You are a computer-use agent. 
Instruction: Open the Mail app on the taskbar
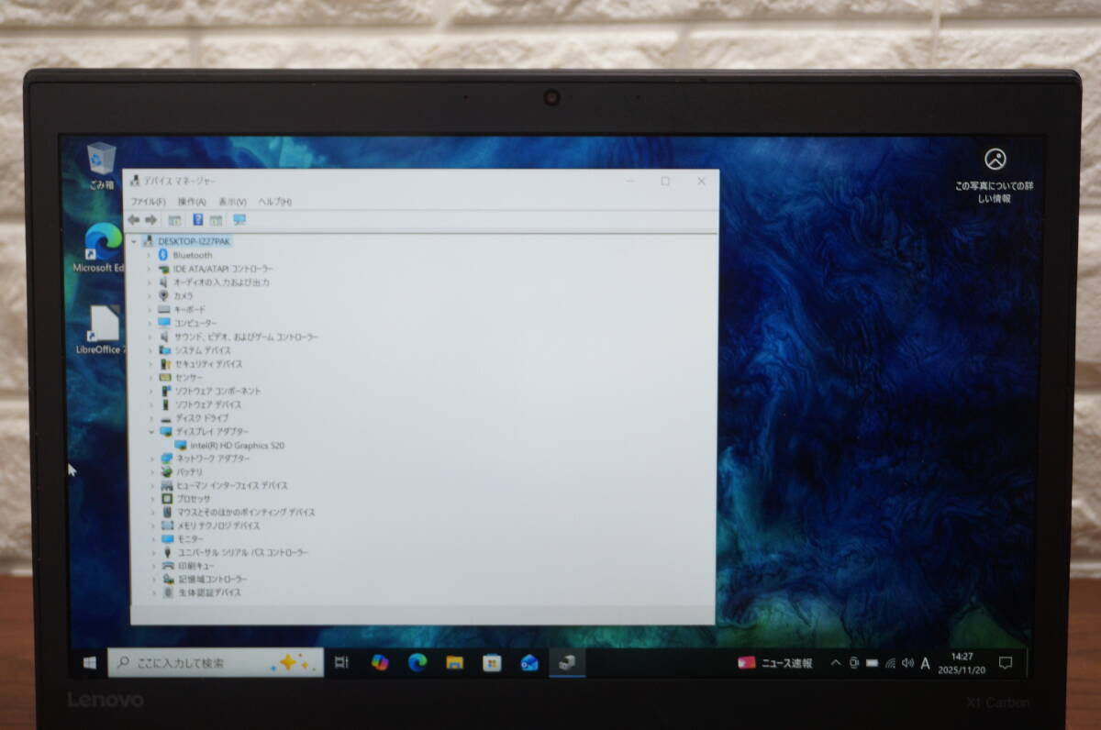coord(529,662)
